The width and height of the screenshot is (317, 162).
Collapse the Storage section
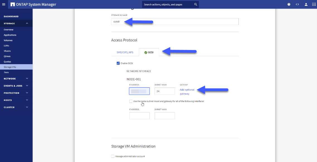pos(27,23)
